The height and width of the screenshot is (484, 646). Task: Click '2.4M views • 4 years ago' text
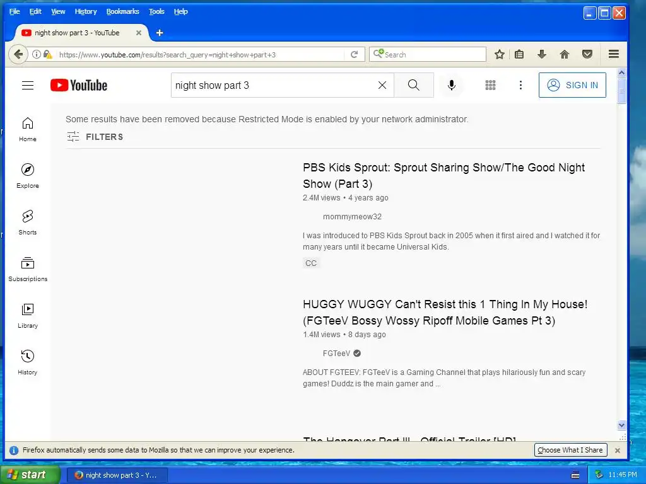coord(345,198)
